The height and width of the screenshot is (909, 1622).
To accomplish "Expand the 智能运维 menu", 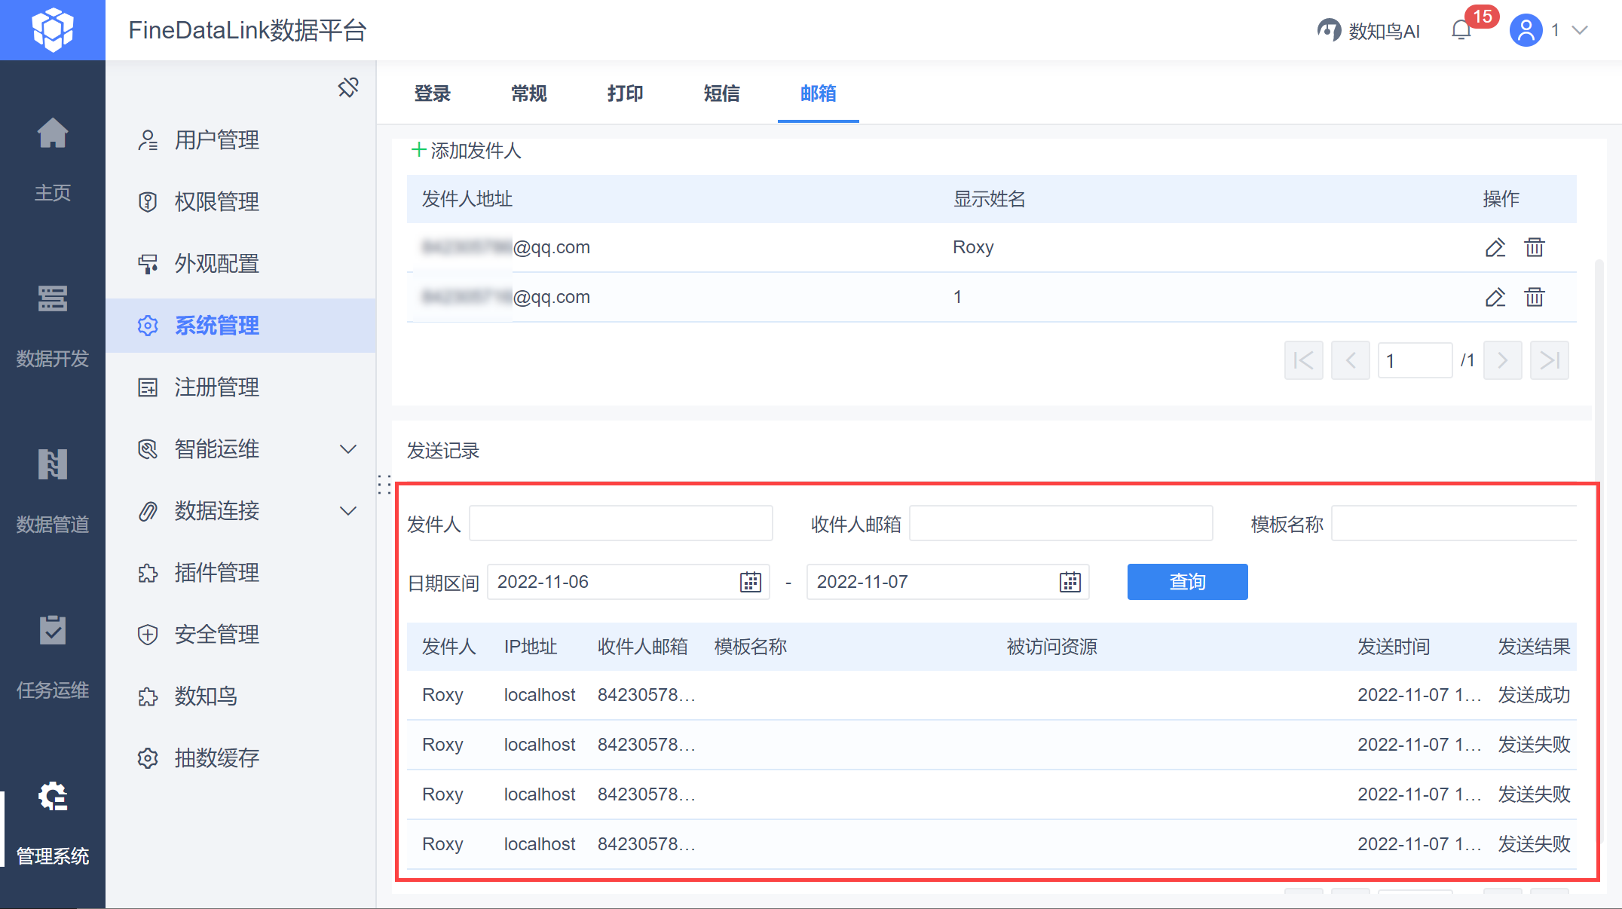I will click(x=347, y=449).
